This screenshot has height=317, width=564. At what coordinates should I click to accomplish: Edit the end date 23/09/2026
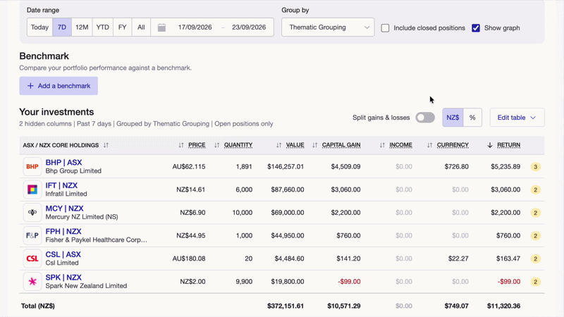click(249, 27)
